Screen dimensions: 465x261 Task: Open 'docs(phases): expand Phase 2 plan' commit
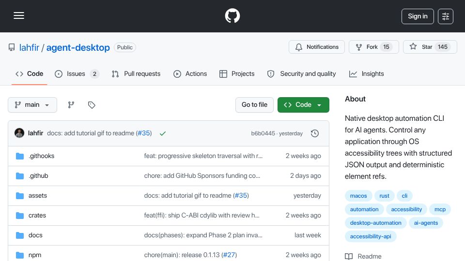203,235
